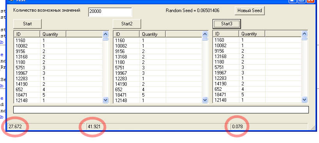Focus the 20000 values input field

110,12
